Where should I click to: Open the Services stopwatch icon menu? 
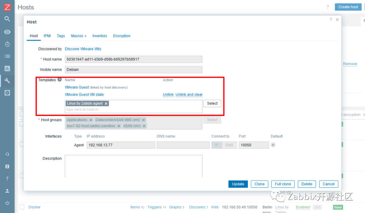pos(7,44)
